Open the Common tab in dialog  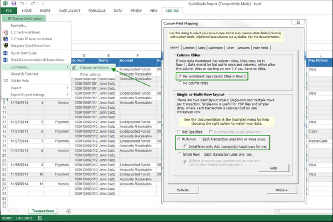(x=189, y=48)
